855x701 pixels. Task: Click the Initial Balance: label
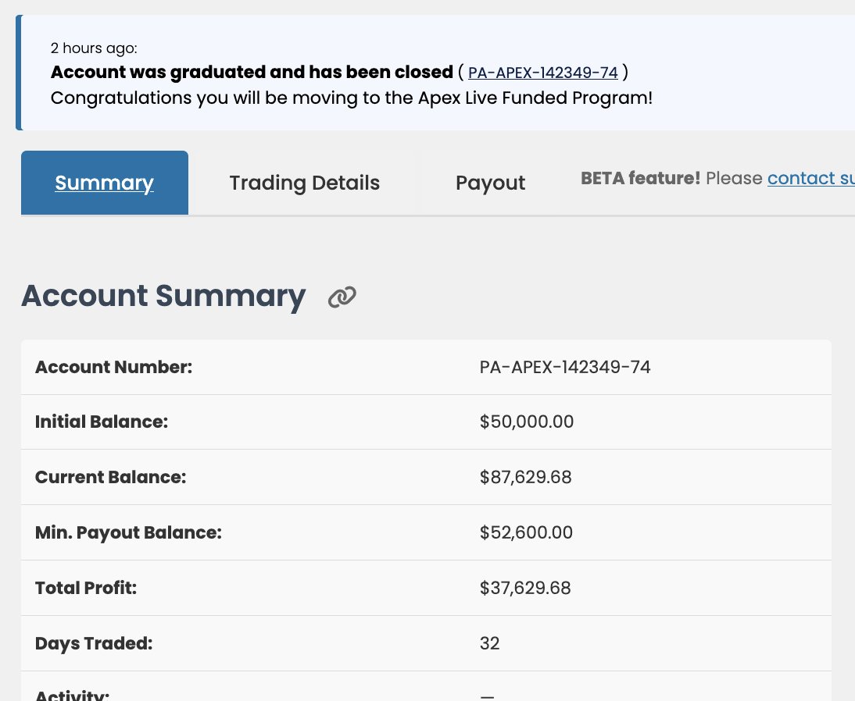(x=102, y=422)
